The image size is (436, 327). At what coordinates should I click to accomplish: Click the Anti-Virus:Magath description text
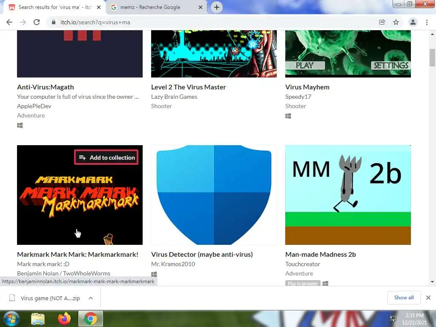click(x=78, y=97)
